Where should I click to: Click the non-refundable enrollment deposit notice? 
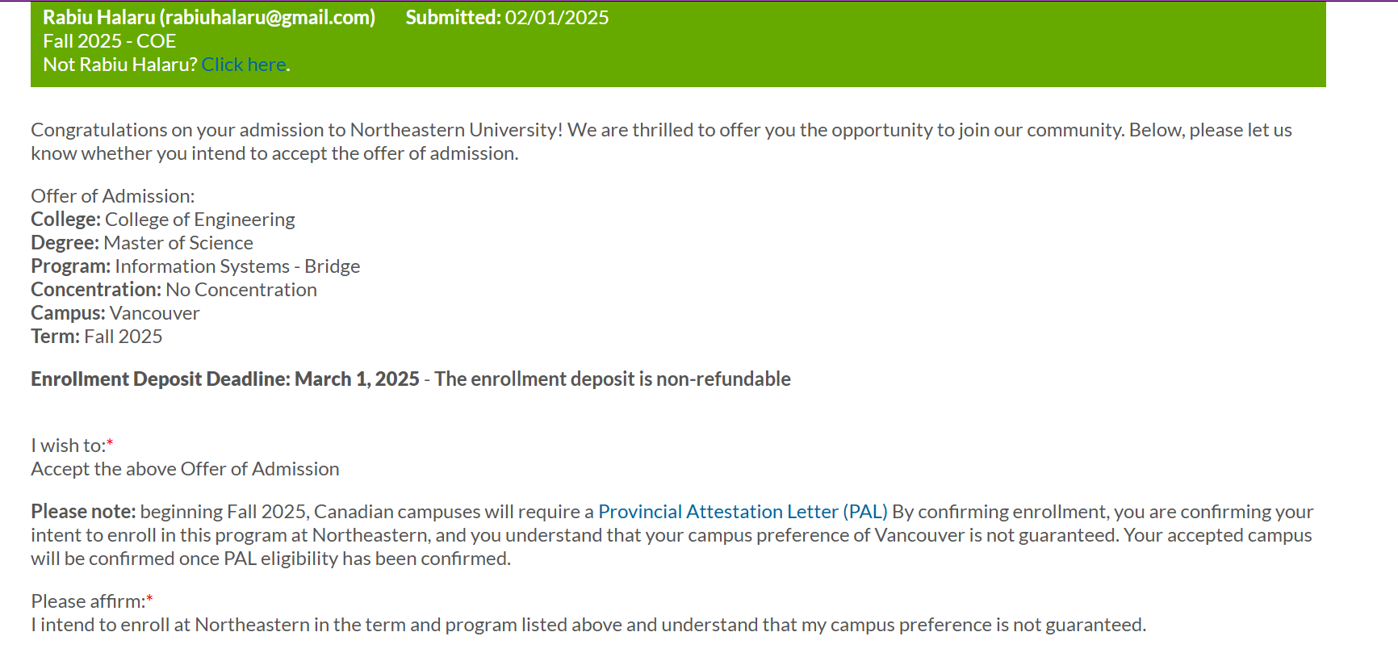coord(612,379)
